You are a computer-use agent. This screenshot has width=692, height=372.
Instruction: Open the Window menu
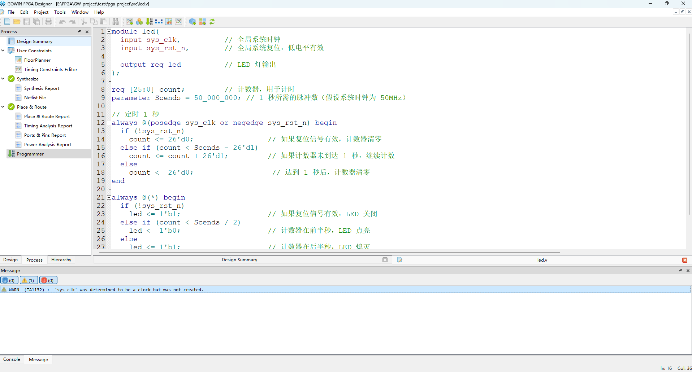pos(80,12)
